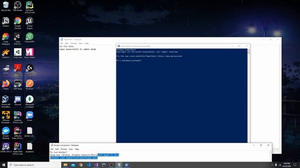Launch Google Chrome from the desktop
The image size is (300, 168).
tap(18, 23)
